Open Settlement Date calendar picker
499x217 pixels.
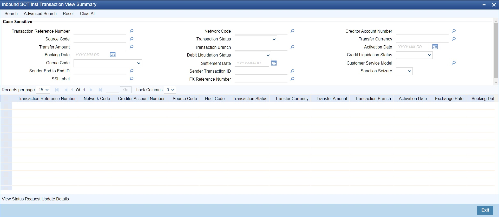274,63
